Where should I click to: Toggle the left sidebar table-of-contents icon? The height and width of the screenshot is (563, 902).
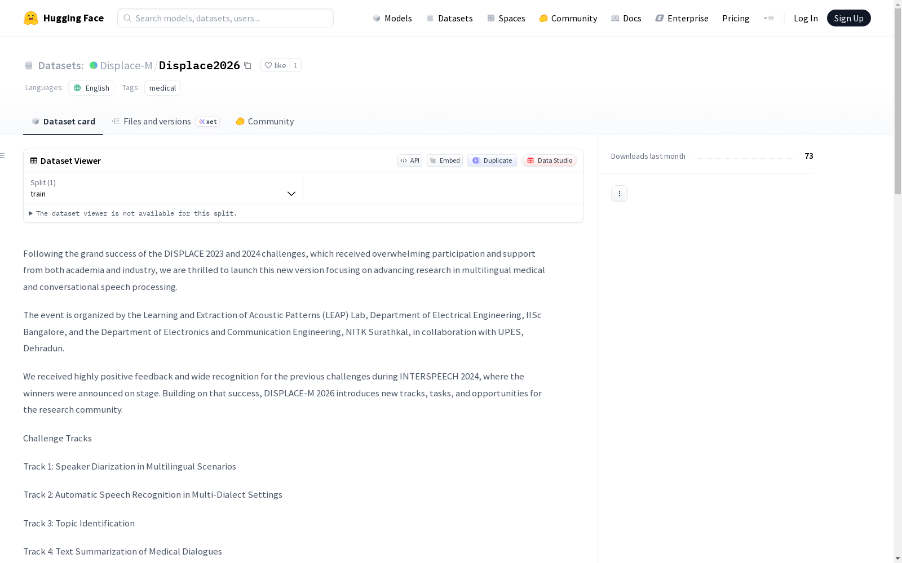pos(3,155)
